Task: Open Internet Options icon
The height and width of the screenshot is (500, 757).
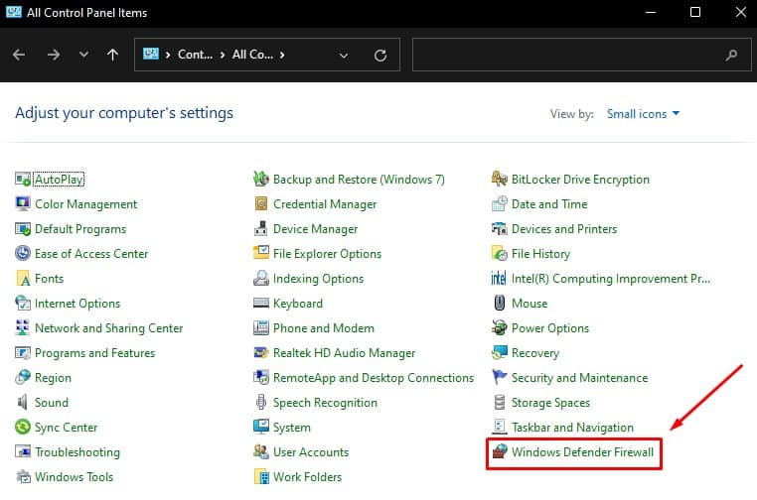Action: pos(23,304)
